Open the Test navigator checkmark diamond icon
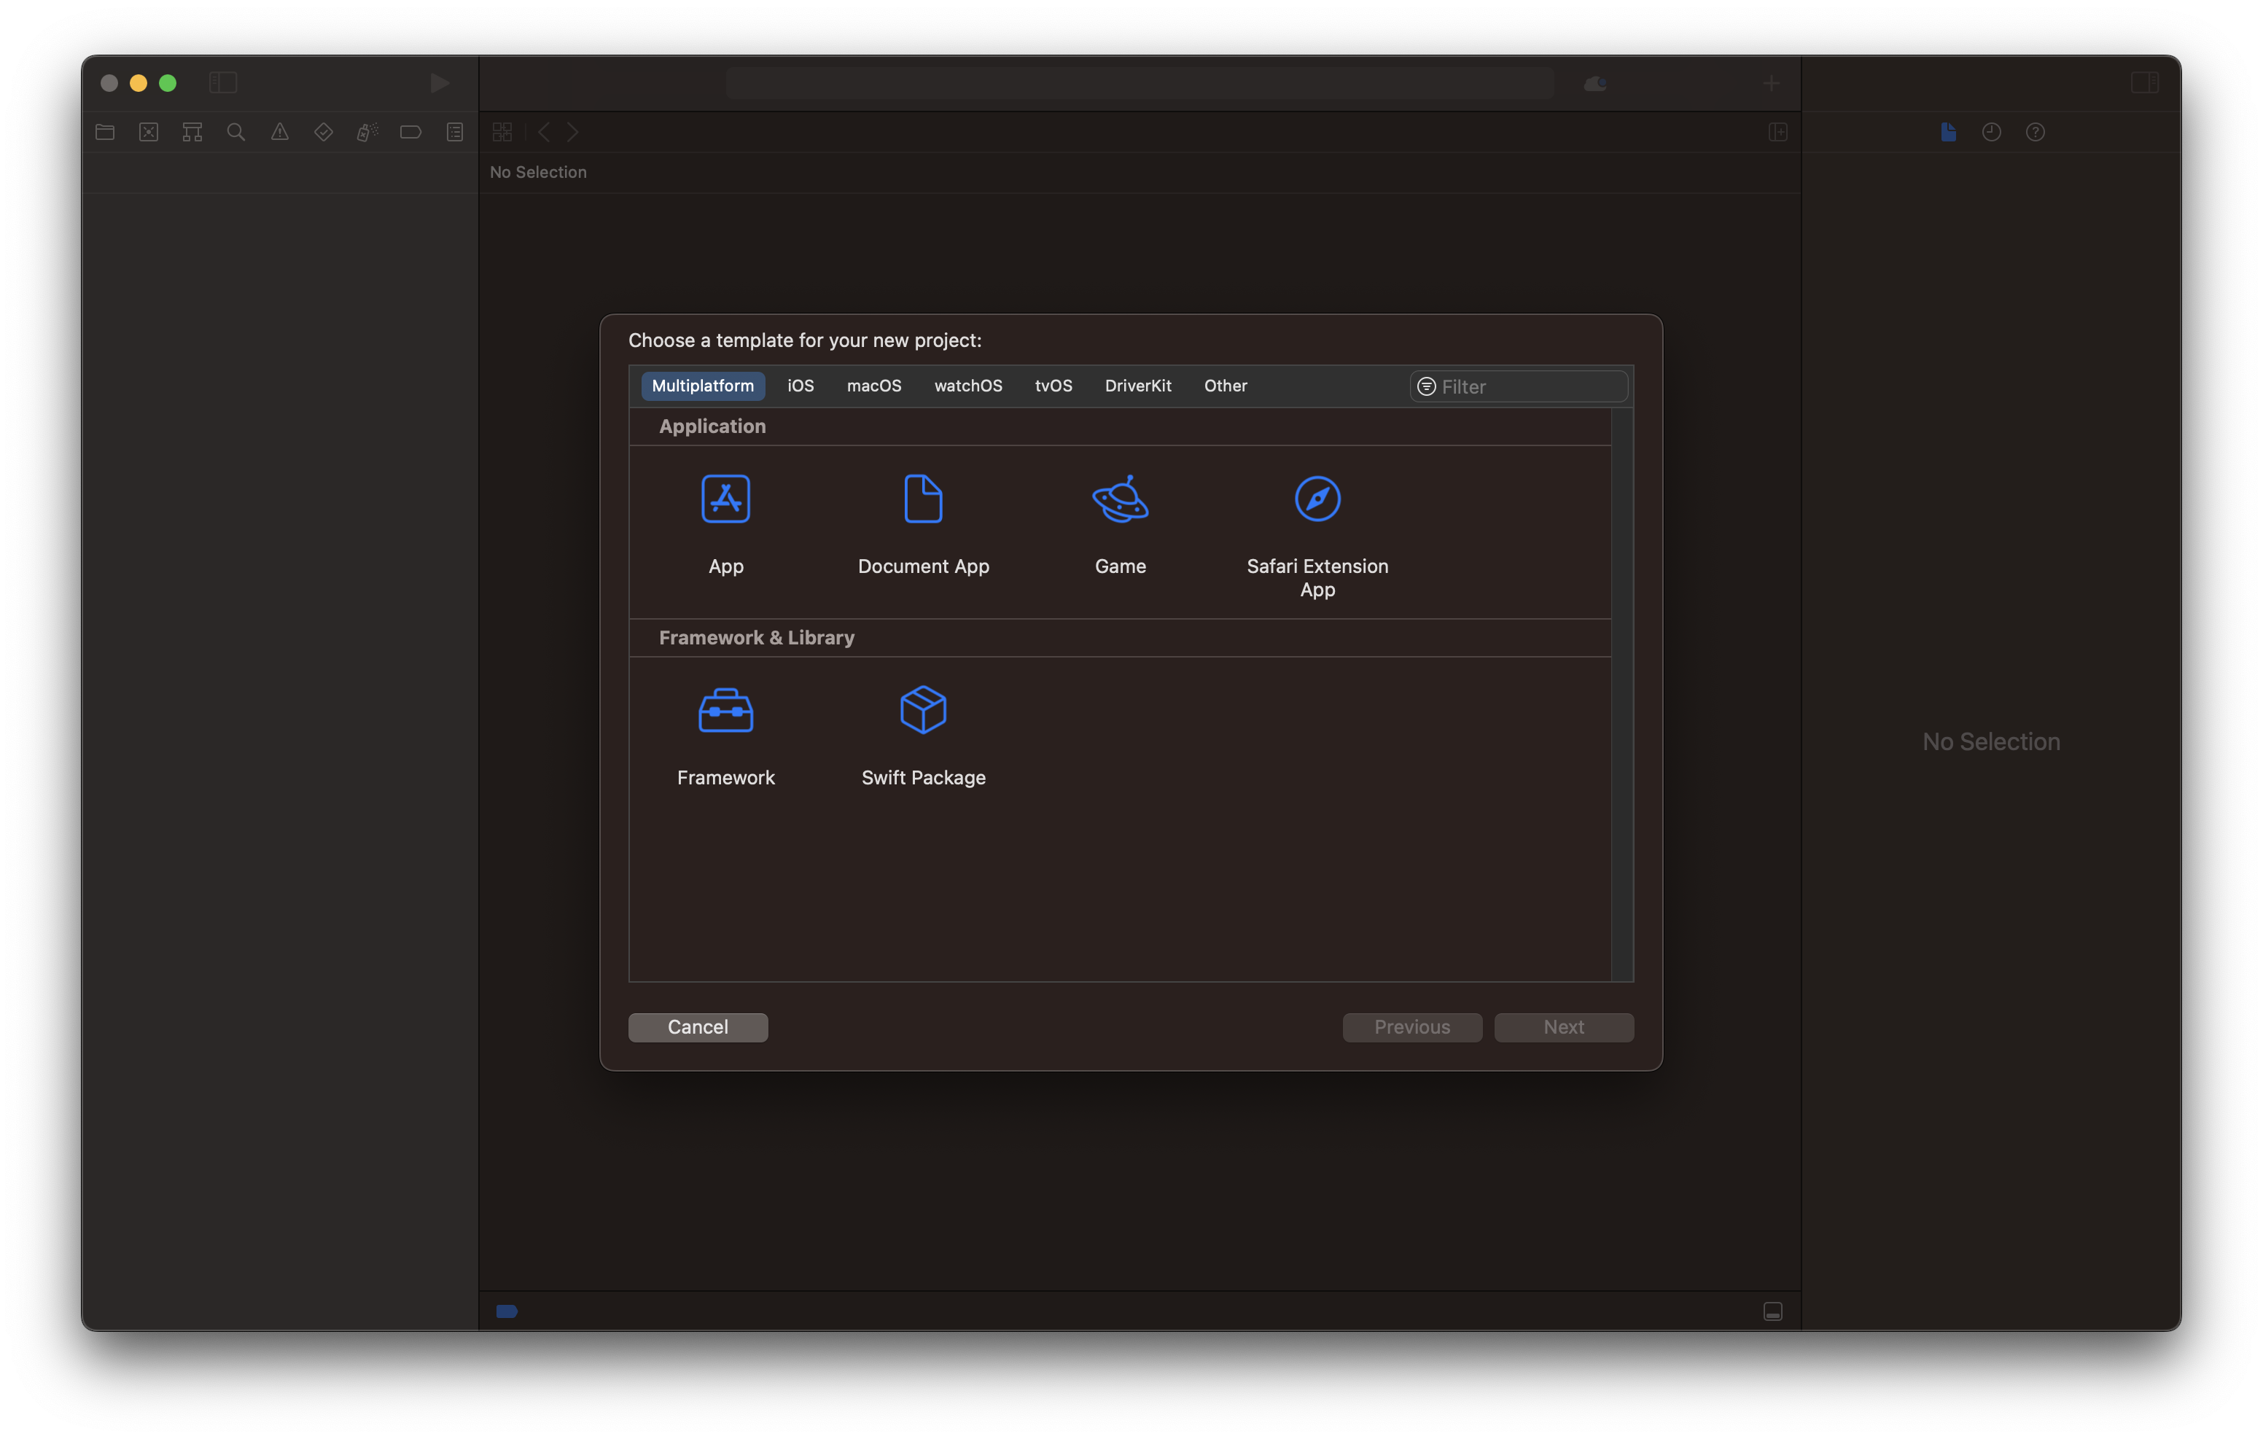Viewport: 2263px width, 1439px height. point(323,133)
